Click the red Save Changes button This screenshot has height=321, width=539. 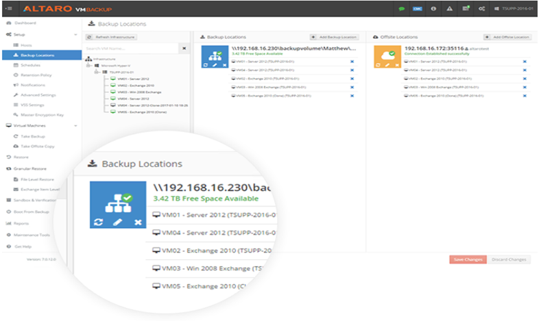click(x=468, y=259)
